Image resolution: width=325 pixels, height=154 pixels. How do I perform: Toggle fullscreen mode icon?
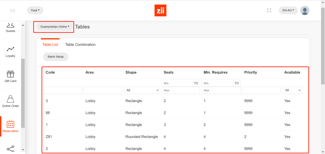pyautogui.click(x=269, y=10)
